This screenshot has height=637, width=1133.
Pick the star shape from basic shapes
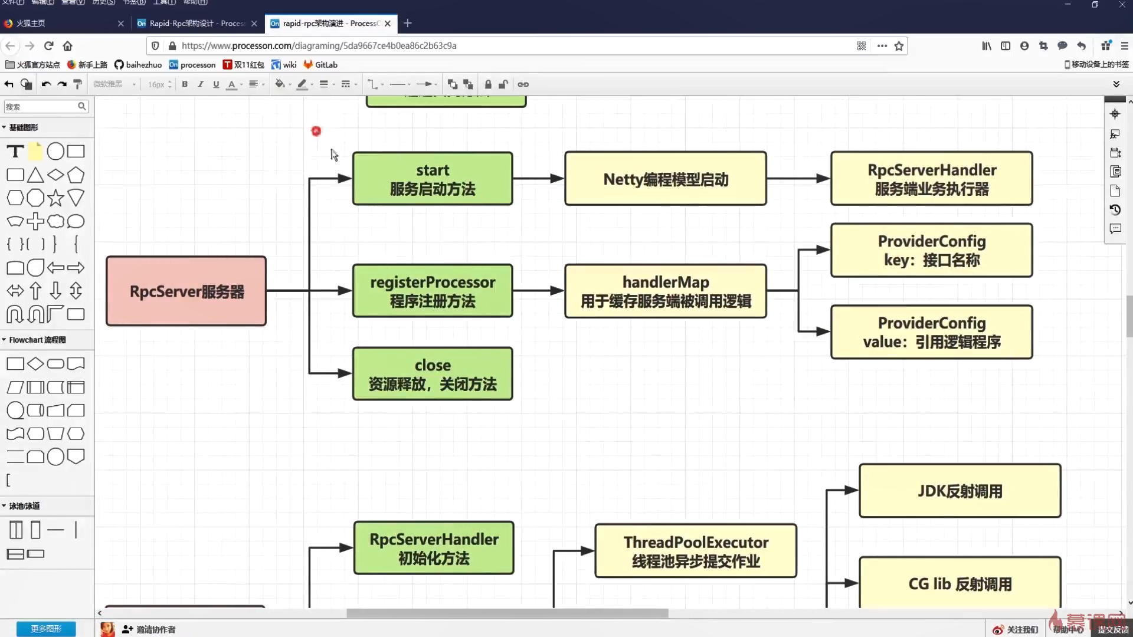(x=55, y=198)
